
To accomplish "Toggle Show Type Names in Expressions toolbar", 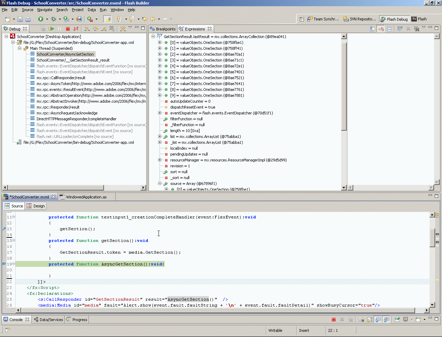I will (372, 29).
